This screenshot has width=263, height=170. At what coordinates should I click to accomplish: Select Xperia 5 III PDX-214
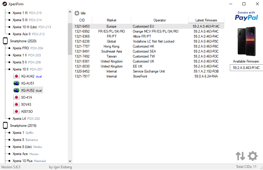(x=27, y=20)
